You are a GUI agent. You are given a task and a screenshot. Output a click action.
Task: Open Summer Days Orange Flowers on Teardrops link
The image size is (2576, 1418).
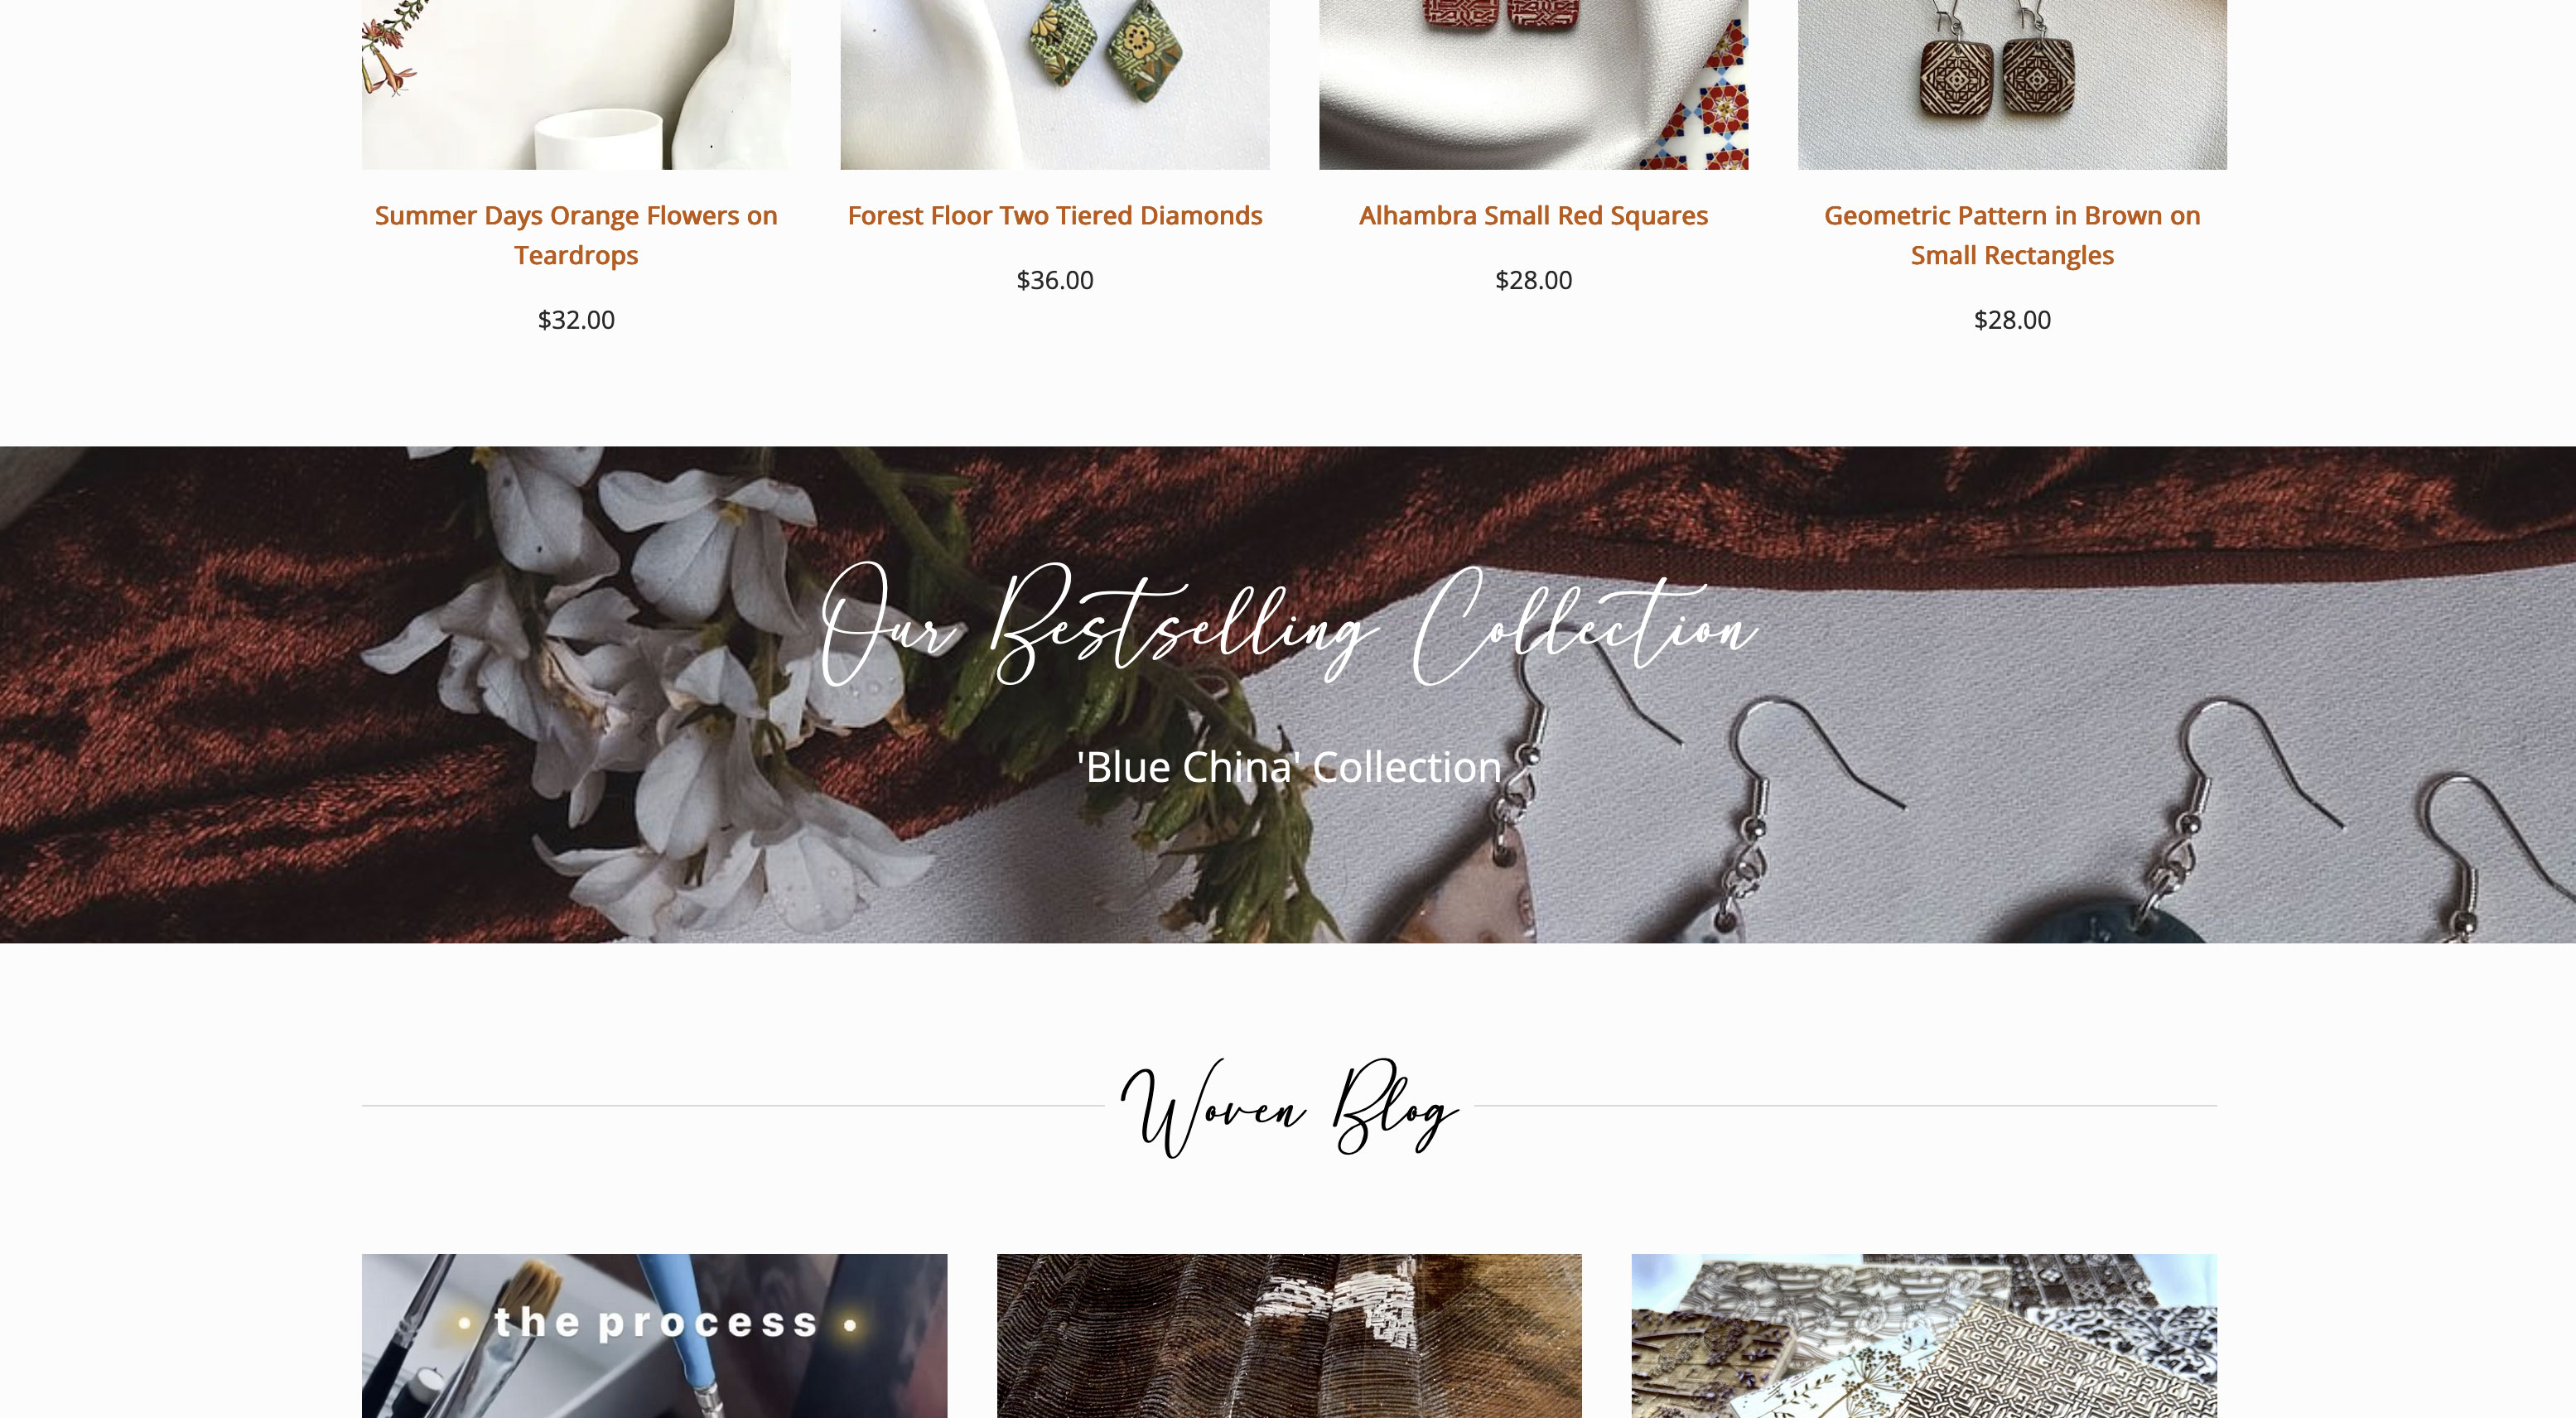coord(576,235)
